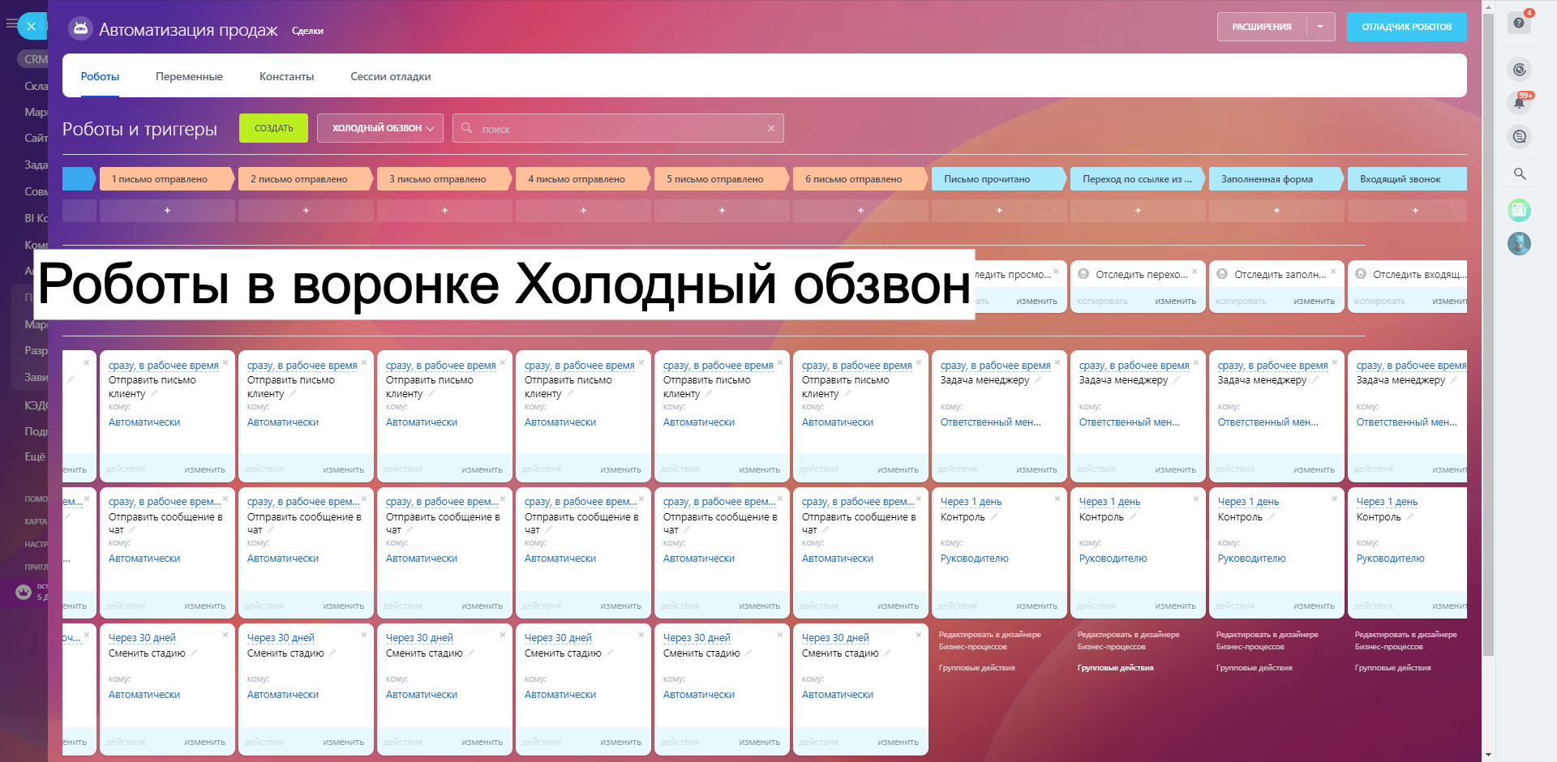This screenshot has height=762, width=1557.
Task: Open the 'Сессии отладки' tab
Action: (x=390, y=76)
